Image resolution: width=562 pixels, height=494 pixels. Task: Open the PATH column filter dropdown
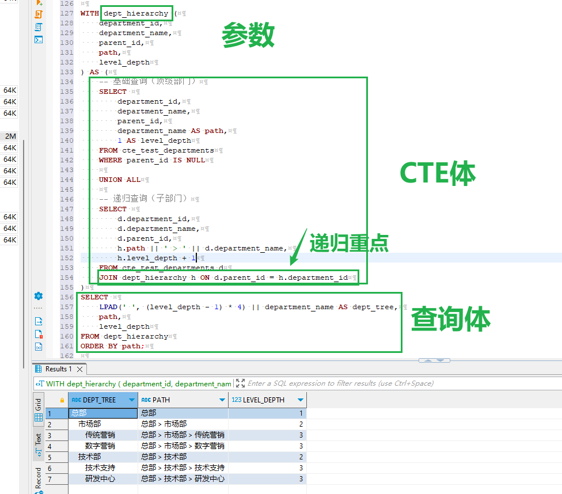(222, 400)
